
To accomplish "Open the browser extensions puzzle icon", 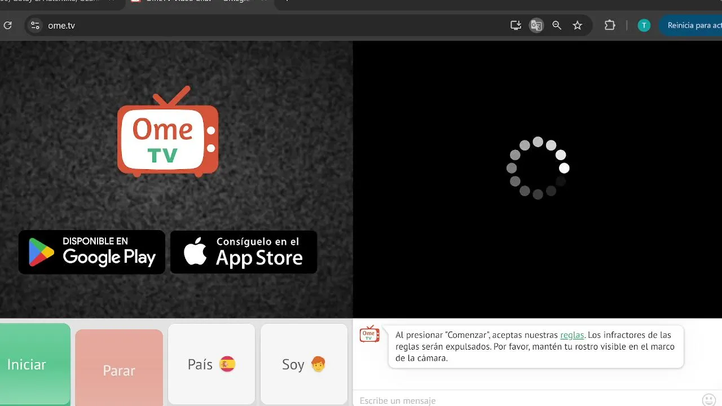I will point(610,25).
